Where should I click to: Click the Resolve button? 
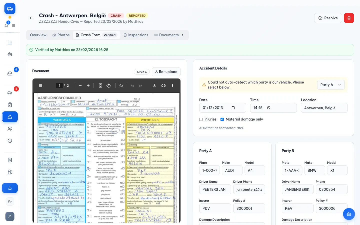point(328,18)
